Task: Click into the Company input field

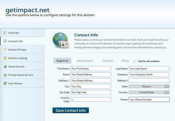Action: click(x=149, y=75)
